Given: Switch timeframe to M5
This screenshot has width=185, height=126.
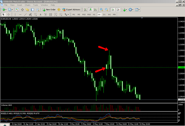Looking at the screenshot, I should (79, 15).
